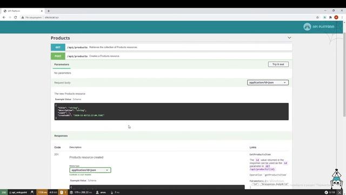Click the Try it out button
Image resolution: width=346 pixels, height=195 pixels.
click(278, 64)
